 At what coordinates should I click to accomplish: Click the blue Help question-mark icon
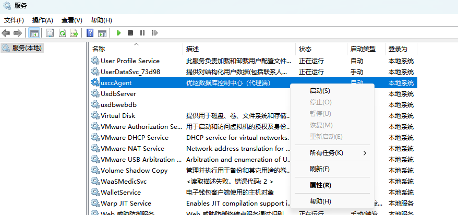[x=90, y=33]
